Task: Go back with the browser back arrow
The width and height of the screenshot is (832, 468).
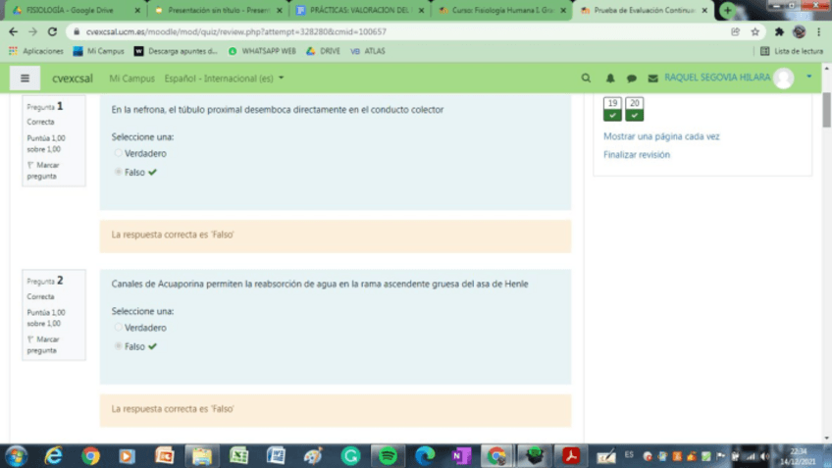Action: point(14,31)
